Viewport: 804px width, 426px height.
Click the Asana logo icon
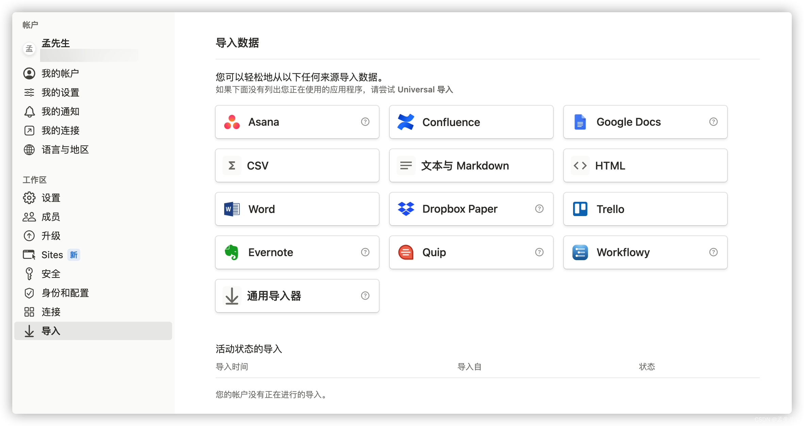232,122
